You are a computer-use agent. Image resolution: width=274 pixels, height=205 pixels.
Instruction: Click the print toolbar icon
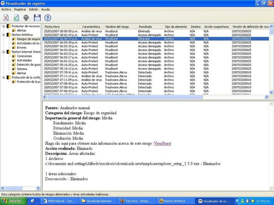(x=27, y=18)
